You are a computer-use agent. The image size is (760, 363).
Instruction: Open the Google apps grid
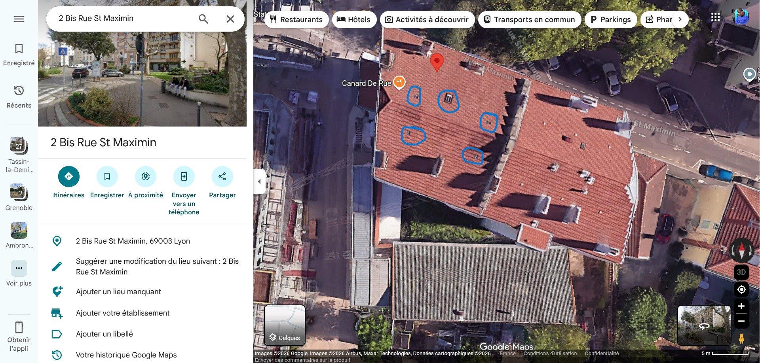[x=715, y=17]
